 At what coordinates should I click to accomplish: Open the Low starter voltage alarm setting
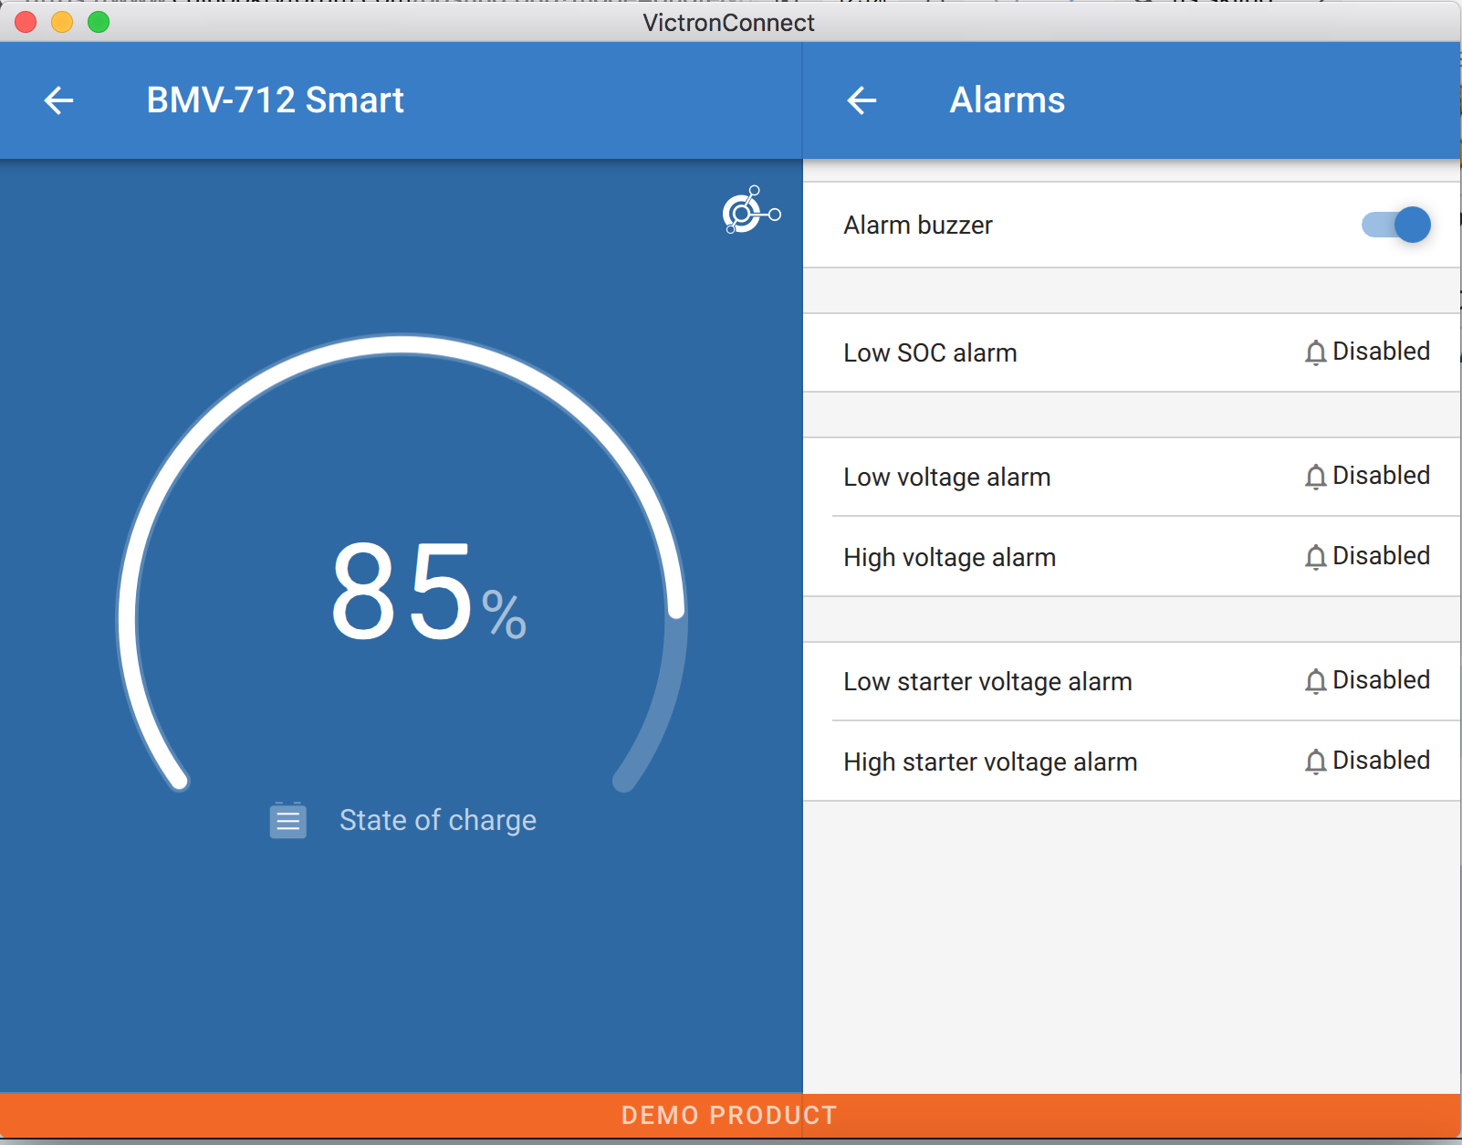pos(1132,681)
